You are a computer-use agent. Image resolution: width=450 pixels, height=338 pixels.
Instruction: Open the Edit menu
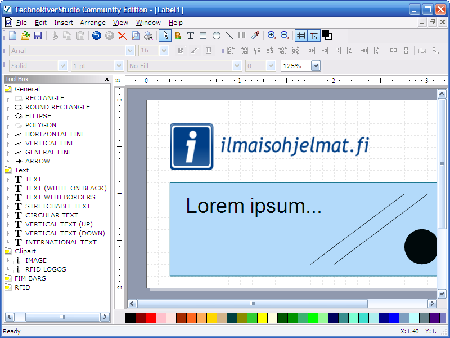pyautogui.click(x=40, y=23)
